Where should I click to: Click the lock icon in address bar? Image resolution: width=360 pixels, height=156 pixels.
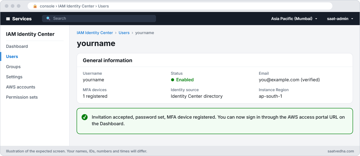point(35,6)
